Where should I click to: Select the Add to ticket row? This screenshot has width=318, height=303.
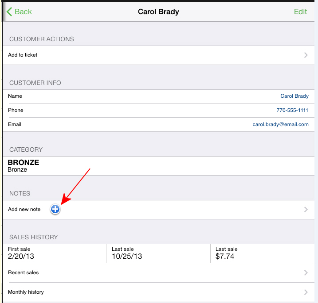coord(159,55)
